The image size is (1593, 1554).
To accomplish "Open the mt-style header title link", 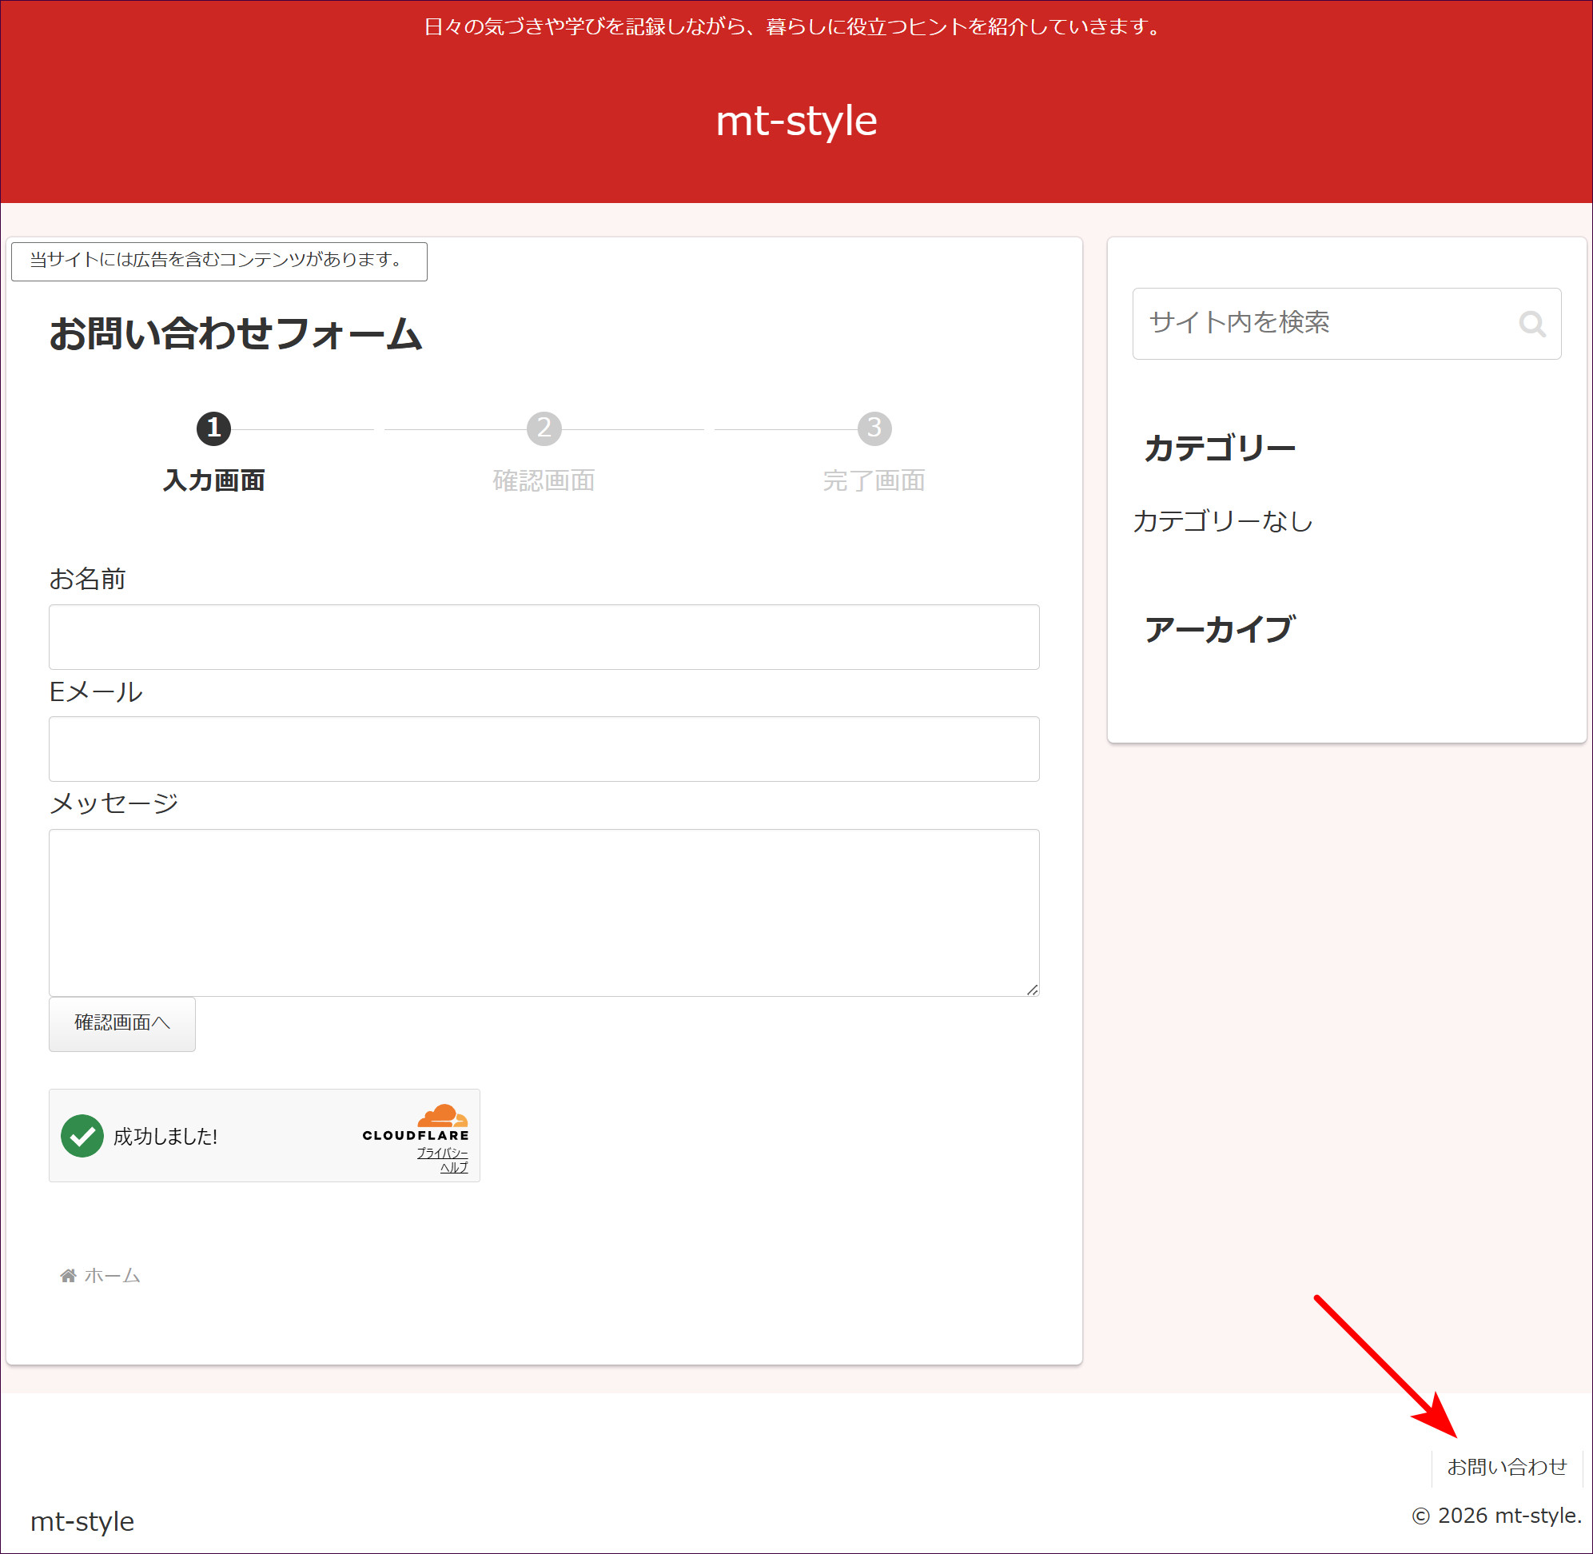I will pos(796,121).
